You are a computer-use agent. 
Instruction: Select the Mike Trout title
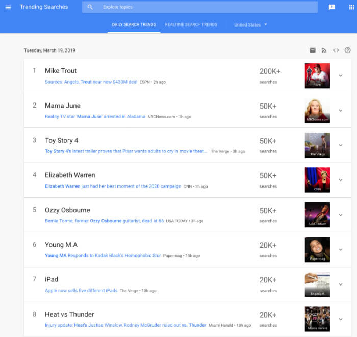(61, 71)
